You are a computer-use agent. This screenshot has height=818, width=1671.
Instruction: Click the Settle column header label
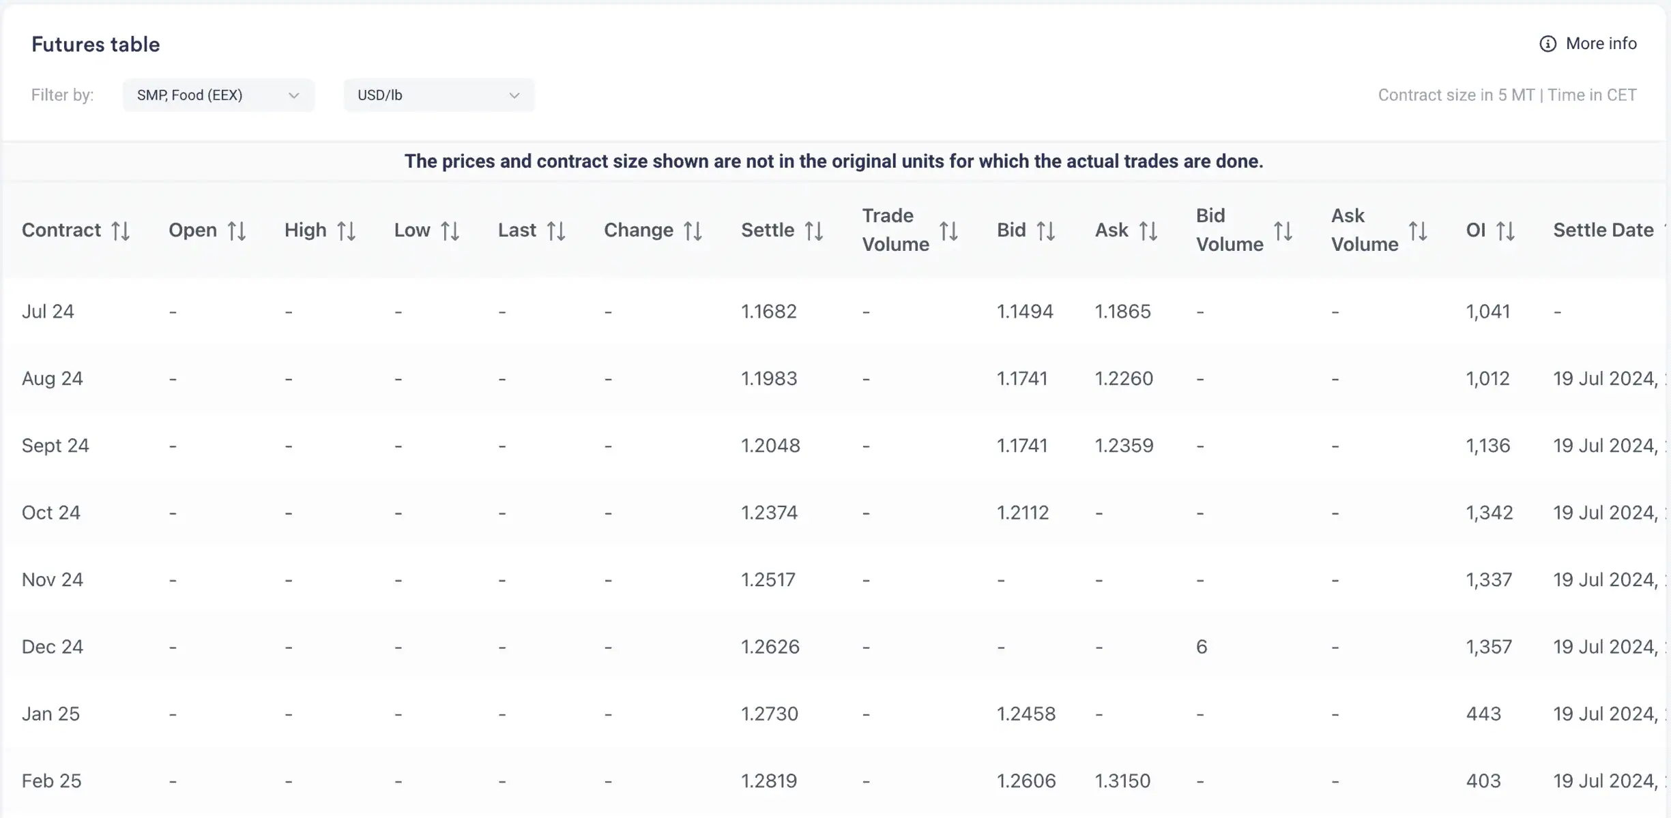[768, 230]
